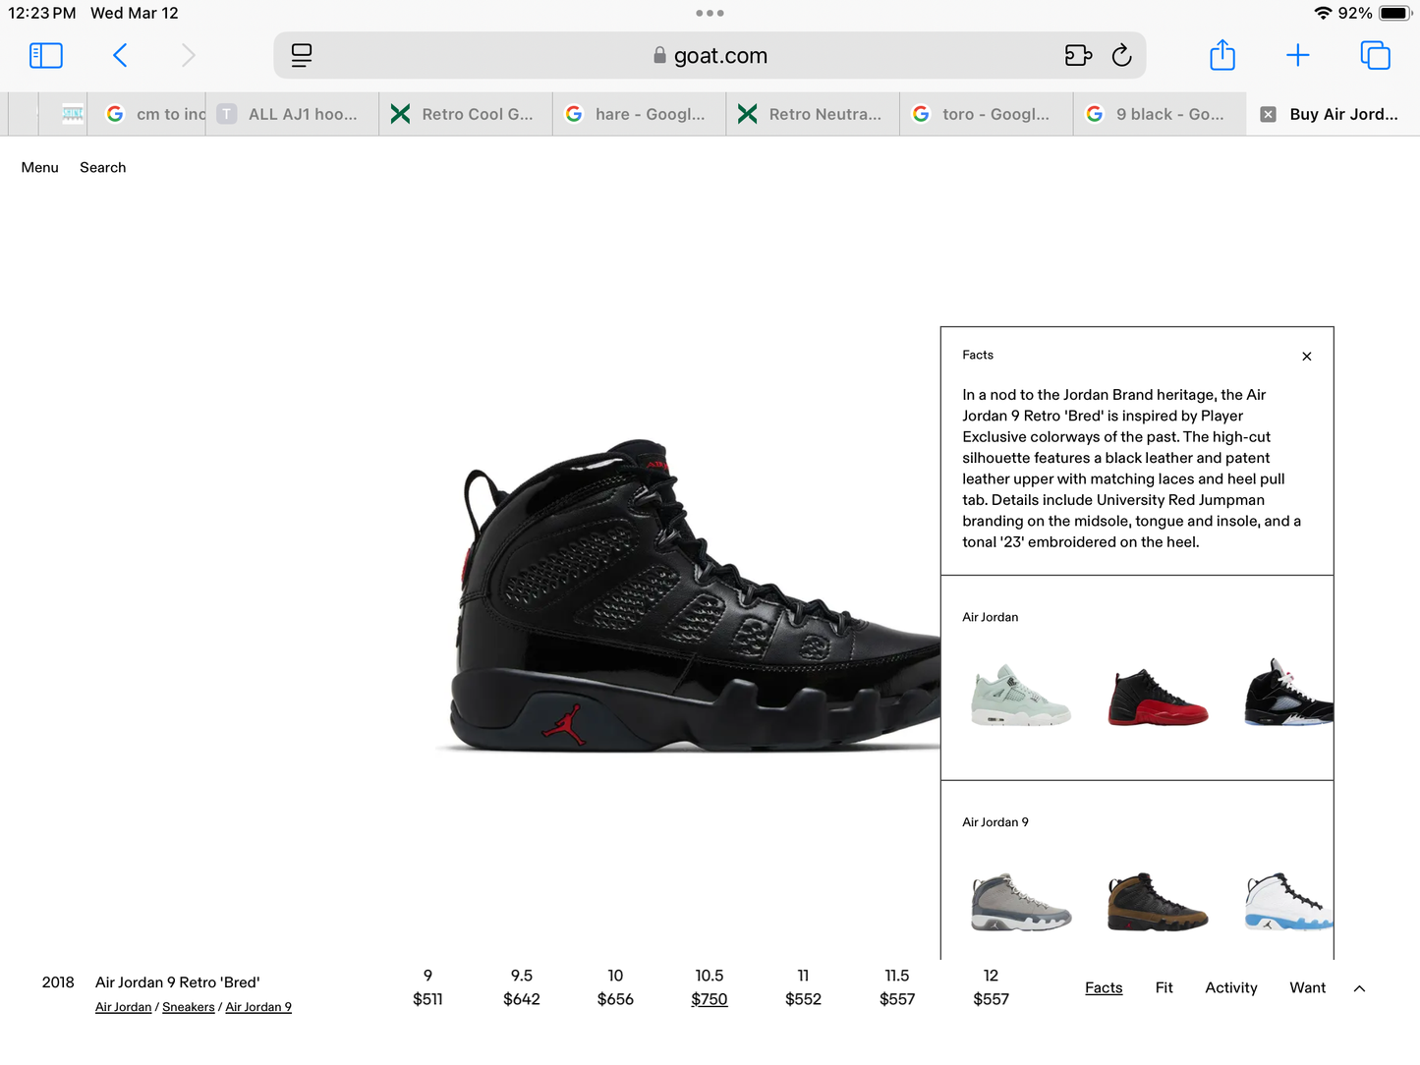1420x1065 pixels.
Task: Switch to the Retro Cool G... tab
Action: 466,114
